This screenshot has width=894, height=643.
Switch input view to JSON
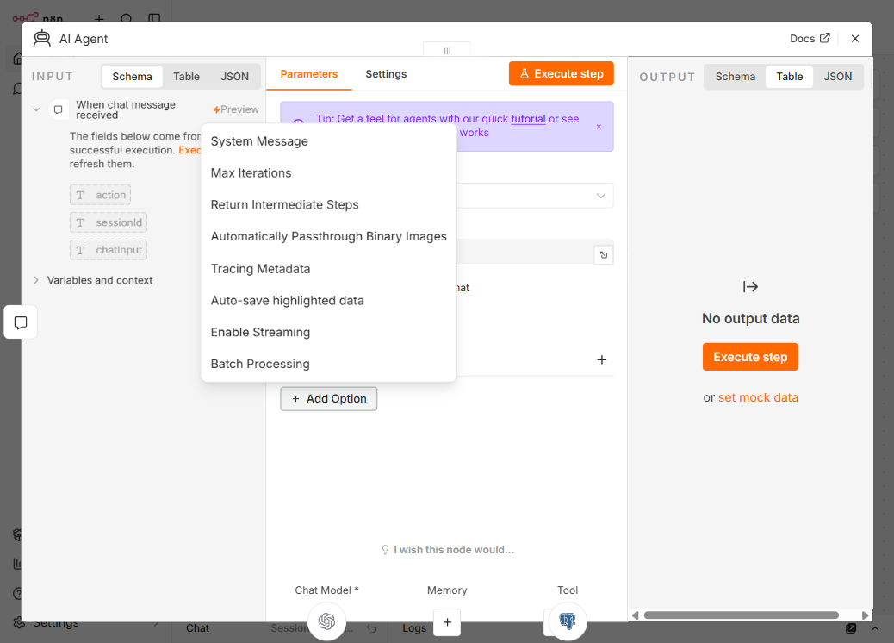point(234,77)
